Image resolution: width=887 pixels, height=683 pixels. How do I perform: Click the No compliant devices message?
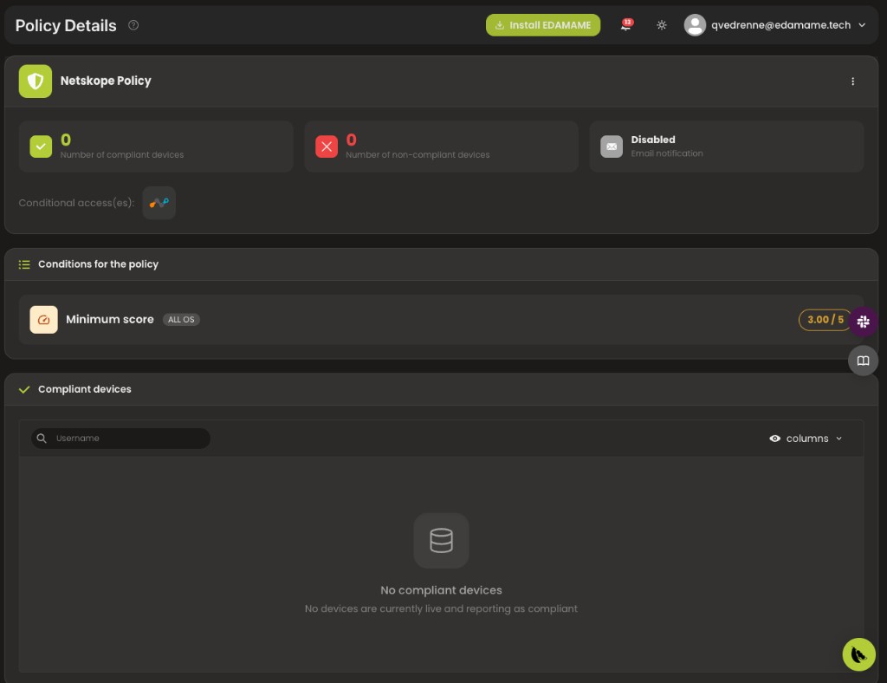(x=441, y=590)
